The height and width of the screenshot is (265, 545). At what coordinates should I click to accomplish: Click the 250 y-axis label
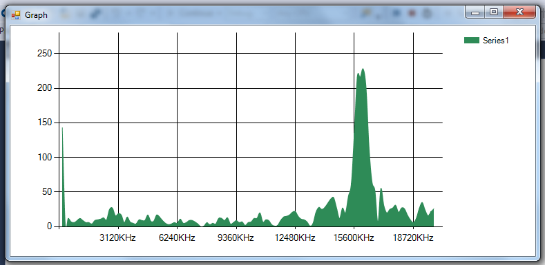(44, 54)
